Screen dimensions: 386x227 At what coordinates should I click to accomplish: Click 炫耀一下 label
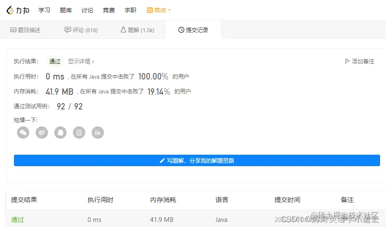(x=25, y=120)
